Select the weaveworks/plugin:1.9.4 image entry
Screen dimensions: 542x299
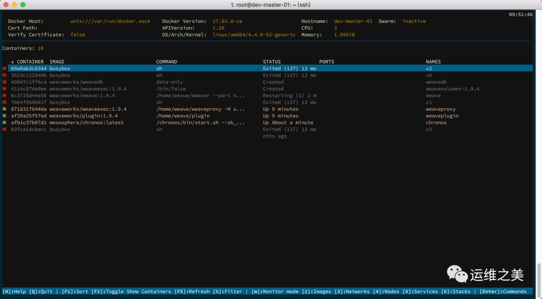pos(83,116)
